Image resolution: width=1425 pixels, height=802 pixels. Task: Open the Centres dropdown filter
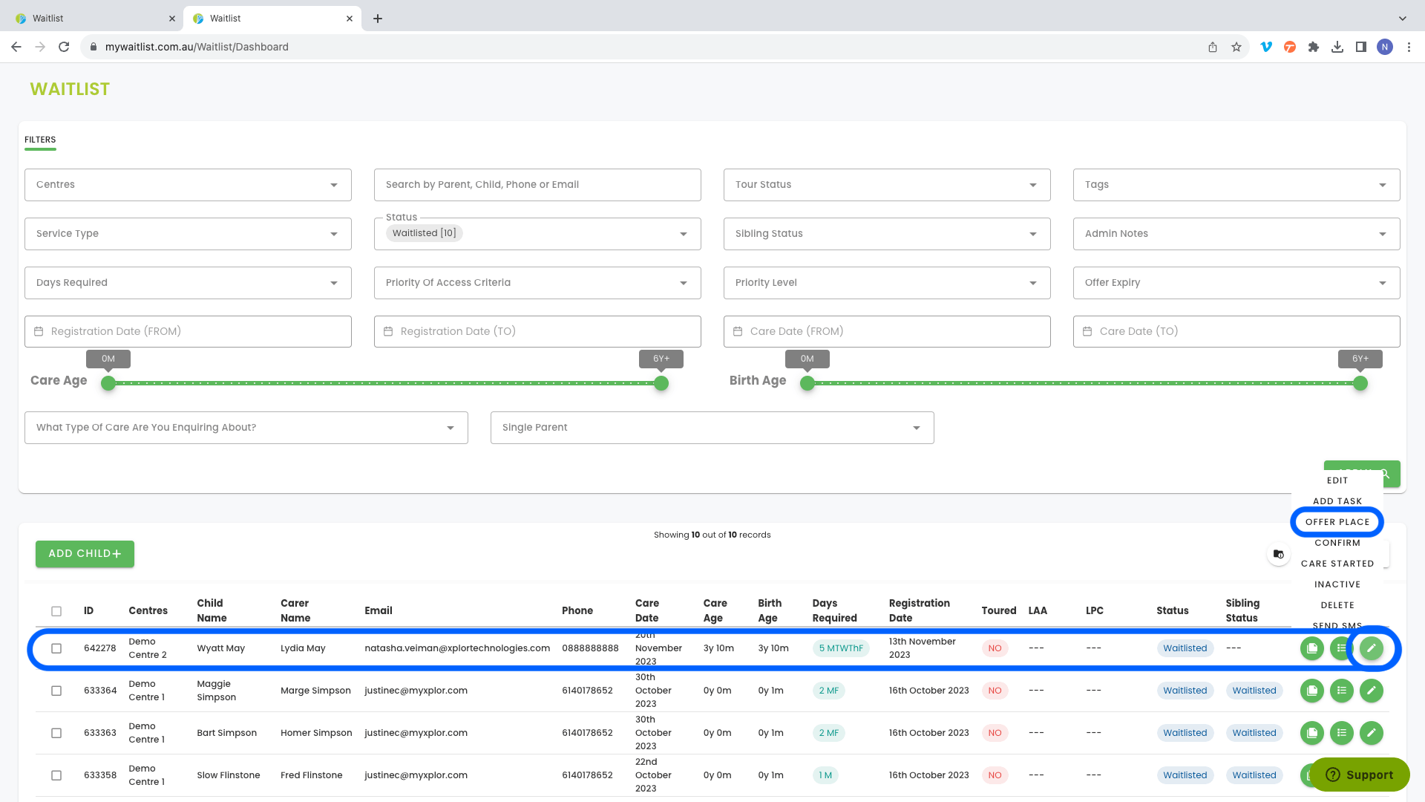point(188,185)
